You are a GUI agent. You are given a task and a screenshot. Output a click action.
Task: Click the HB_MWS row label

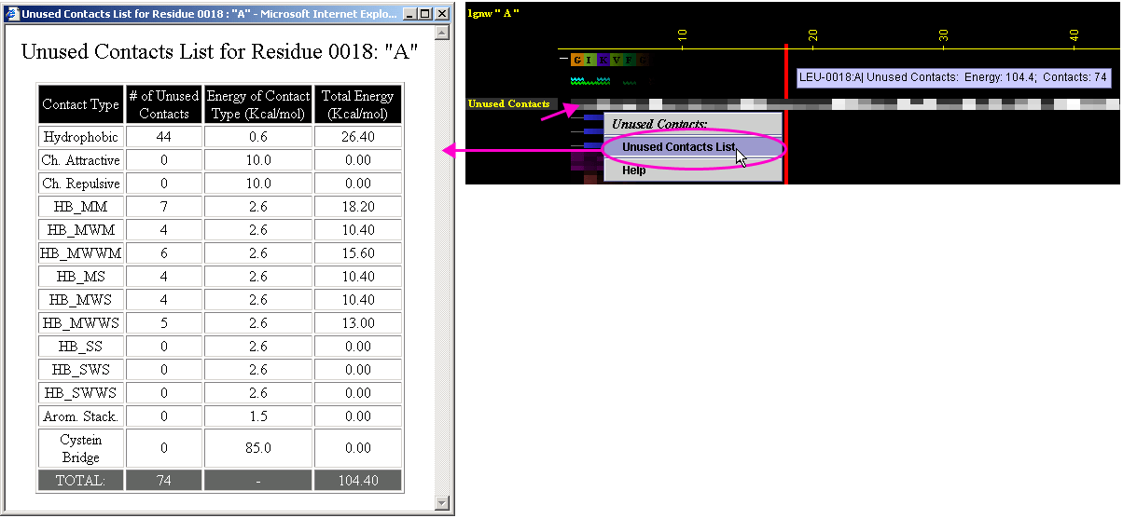(x=81, y=300)
